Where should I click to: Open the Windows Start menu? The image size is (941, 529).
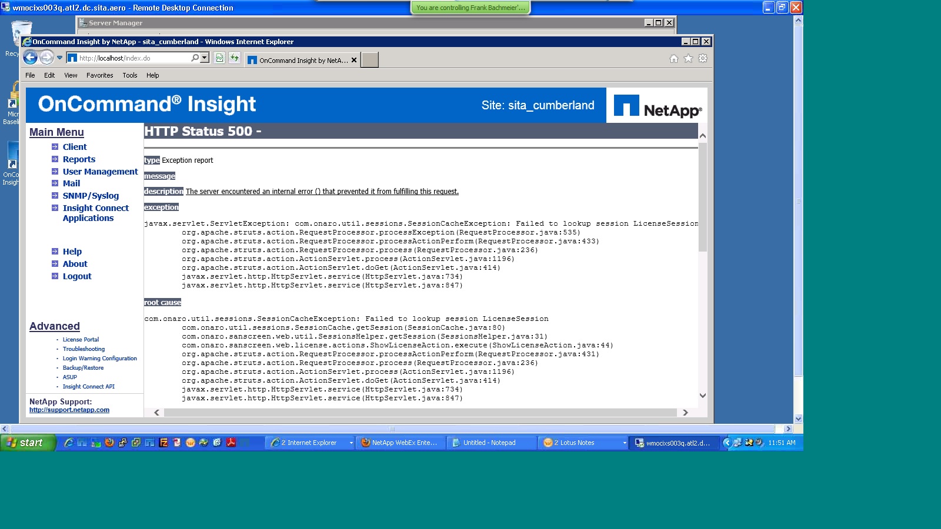point(28,443)
